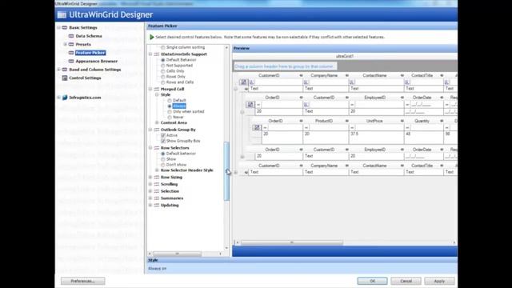Image resolution: width=512 pixels, height=288 pixels.
Task: Select Show radio under Row Selectors
Action: (163, 159)
